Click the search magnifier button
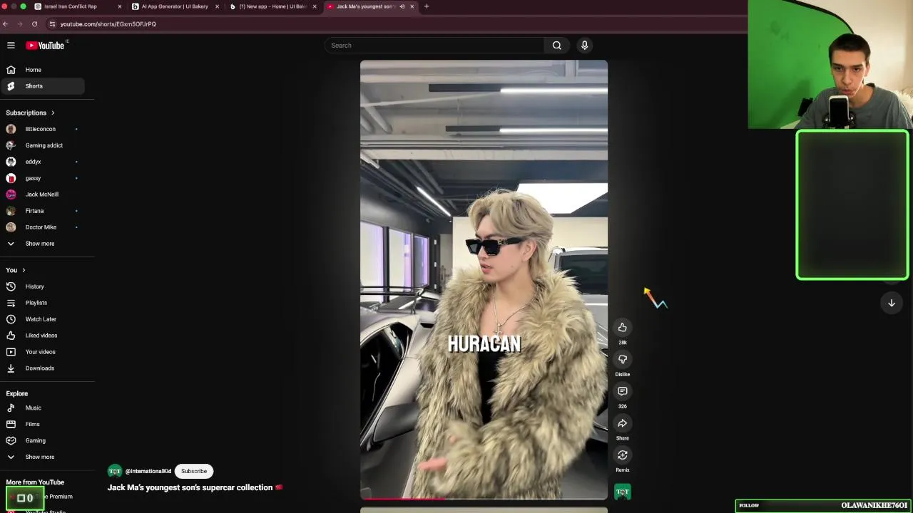This screenshot has height=513, width=913. coord(557,46)
